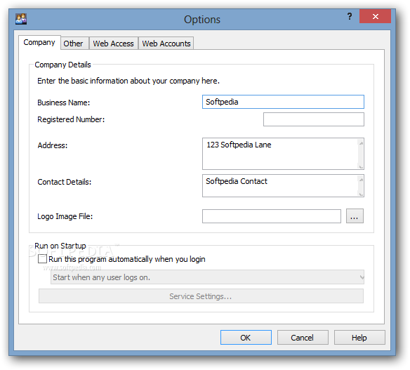410x370 pixels.
Task: Click Address box scrollbar down arrow
Action: click(x=361, y=166)
